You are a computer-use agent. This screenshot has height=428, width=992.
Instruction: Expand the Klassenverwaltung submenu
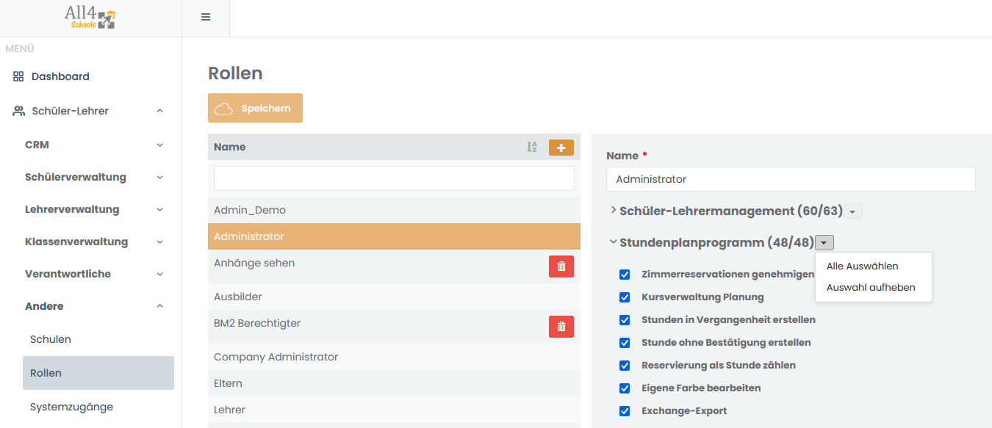pyautogui.click(x=160, y=242)
